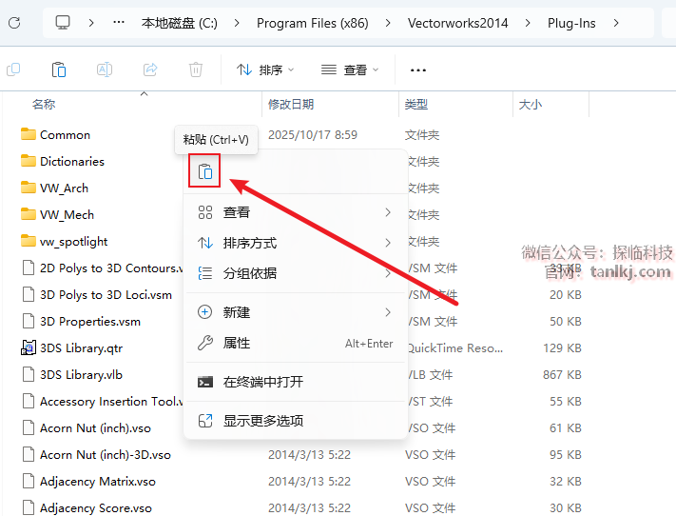Open the Common folder
This screenshot has height=516, width=676.
point(65,135)
